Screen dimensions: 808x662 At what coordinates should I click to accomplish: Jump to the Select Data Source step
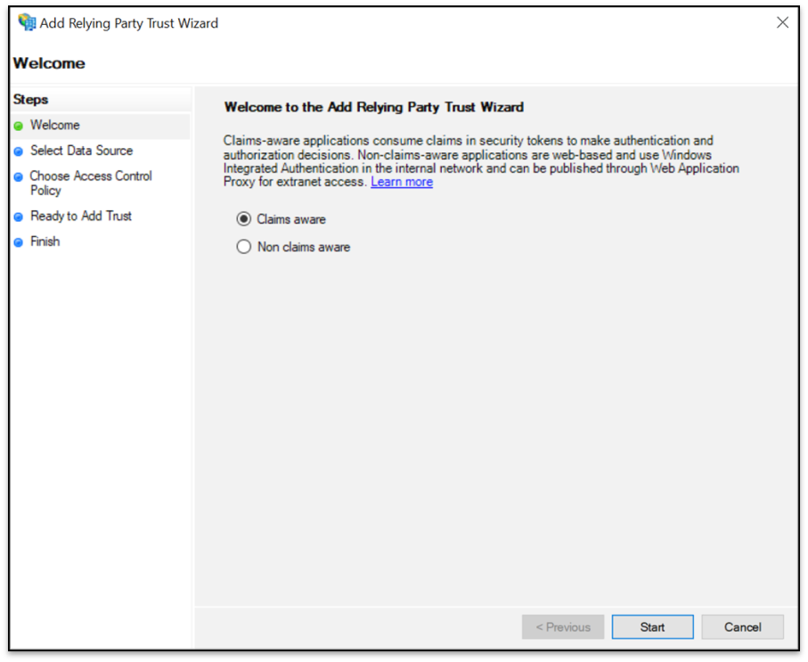[x=81, y=151]
